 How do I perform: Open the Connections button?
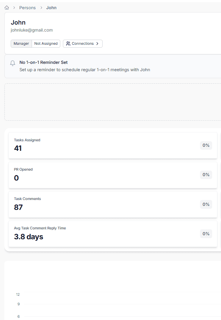coord(82,43)
